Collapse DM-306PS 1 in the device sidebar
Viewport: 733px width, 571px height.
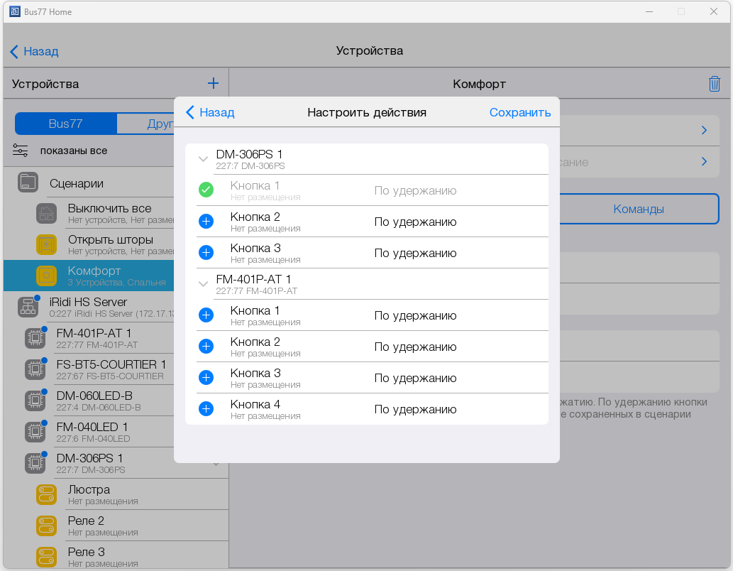pos(216,464)
